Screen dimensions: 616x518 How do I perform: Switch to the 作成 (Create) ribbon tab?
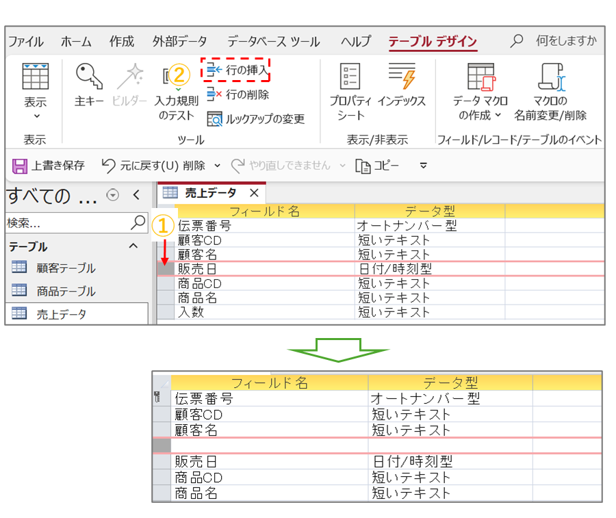(x=122, y=42)
